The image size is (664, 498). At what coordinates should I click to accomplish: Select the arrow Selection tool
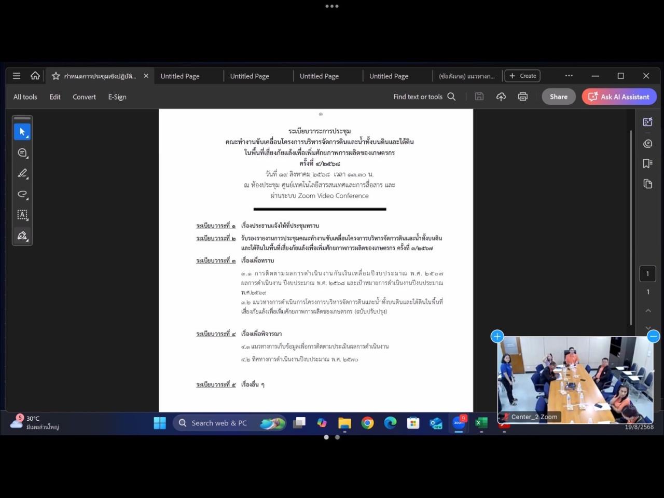tap(22, 132)
